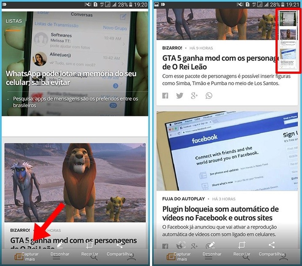Tap the crop icon in the left screenshot
Screen dimensions: 302x266
[x=90, y=245]
